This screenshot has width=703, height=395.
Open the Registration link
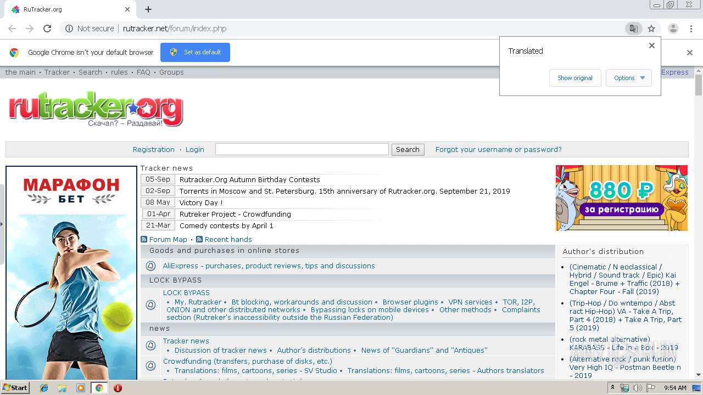[x=154, y=149]
